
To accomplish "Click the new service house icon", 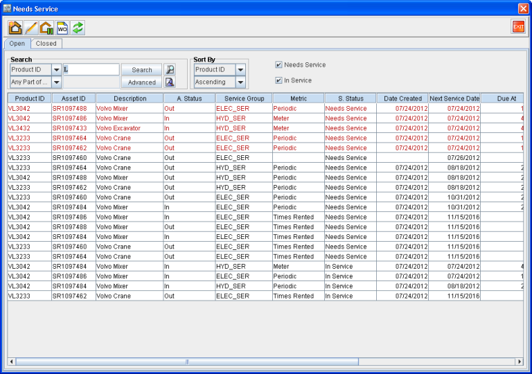I will (x=15, y=28).
